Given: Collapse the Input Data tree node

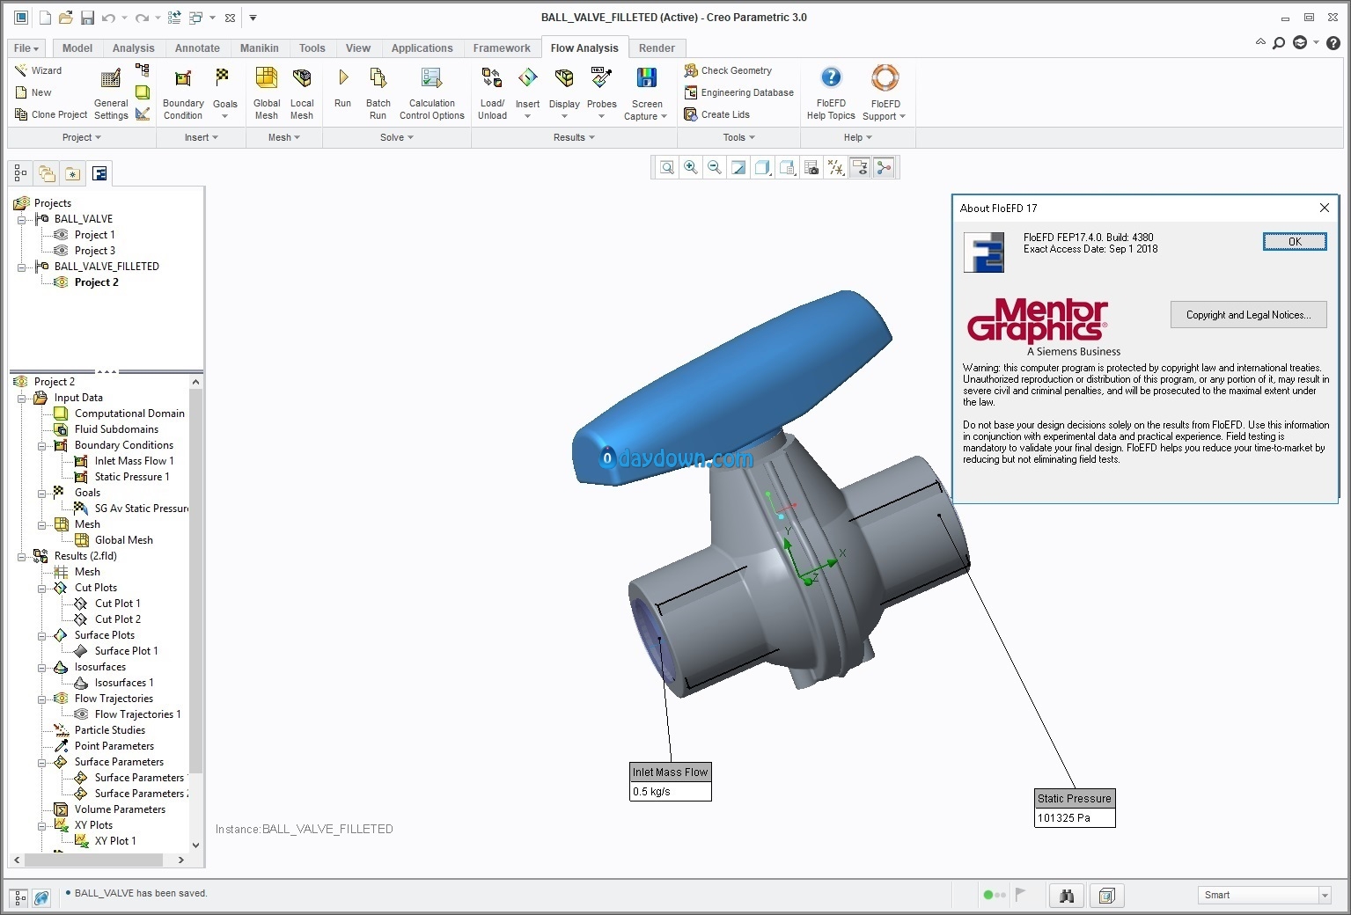Looking at the screenshot, I should 21,399.
